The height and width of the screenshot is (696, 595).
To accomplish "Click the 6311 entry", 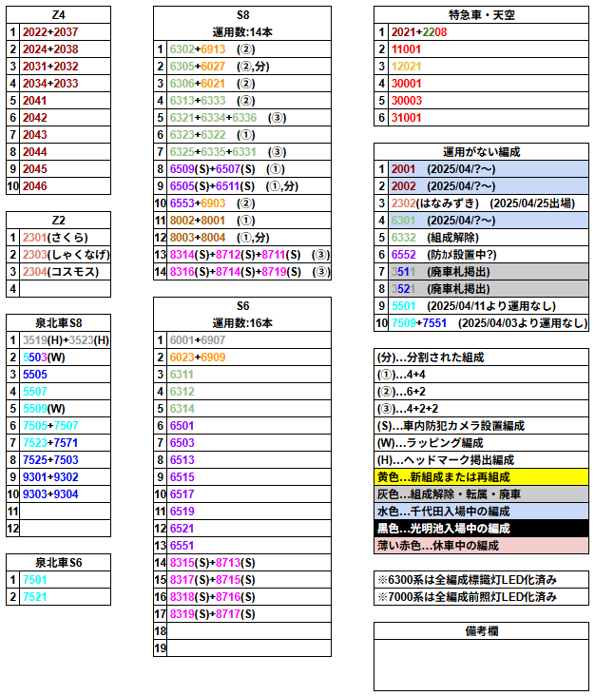I will click(x=249, y=375).
